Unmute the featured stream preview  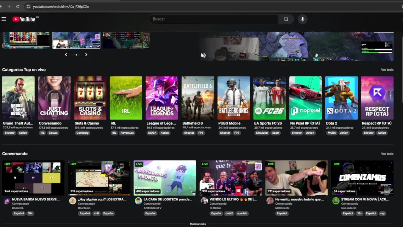tap(203, 55)
